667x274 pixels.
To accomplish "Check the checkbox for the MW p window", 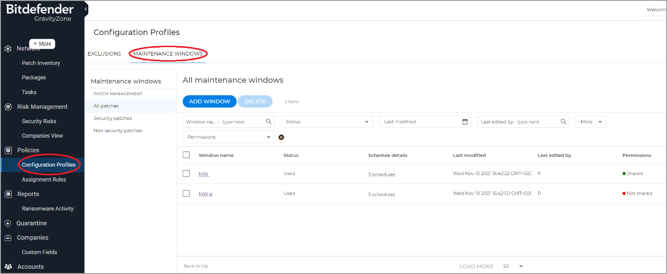I will [x=186, y=193].
